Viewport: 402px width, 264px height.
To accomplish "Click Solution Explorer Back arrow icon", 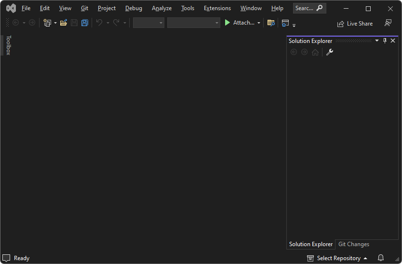I will pos(294,52).
